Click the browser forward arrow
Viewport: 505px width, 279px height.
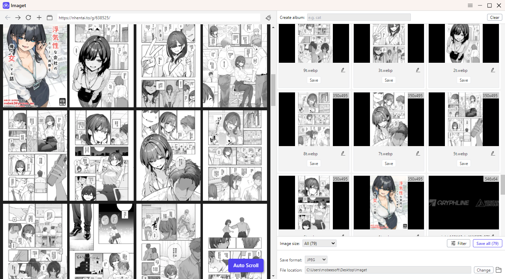point(18,18)
